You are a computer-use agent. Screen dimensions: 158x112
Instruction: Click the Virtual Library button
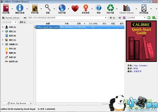11,18
